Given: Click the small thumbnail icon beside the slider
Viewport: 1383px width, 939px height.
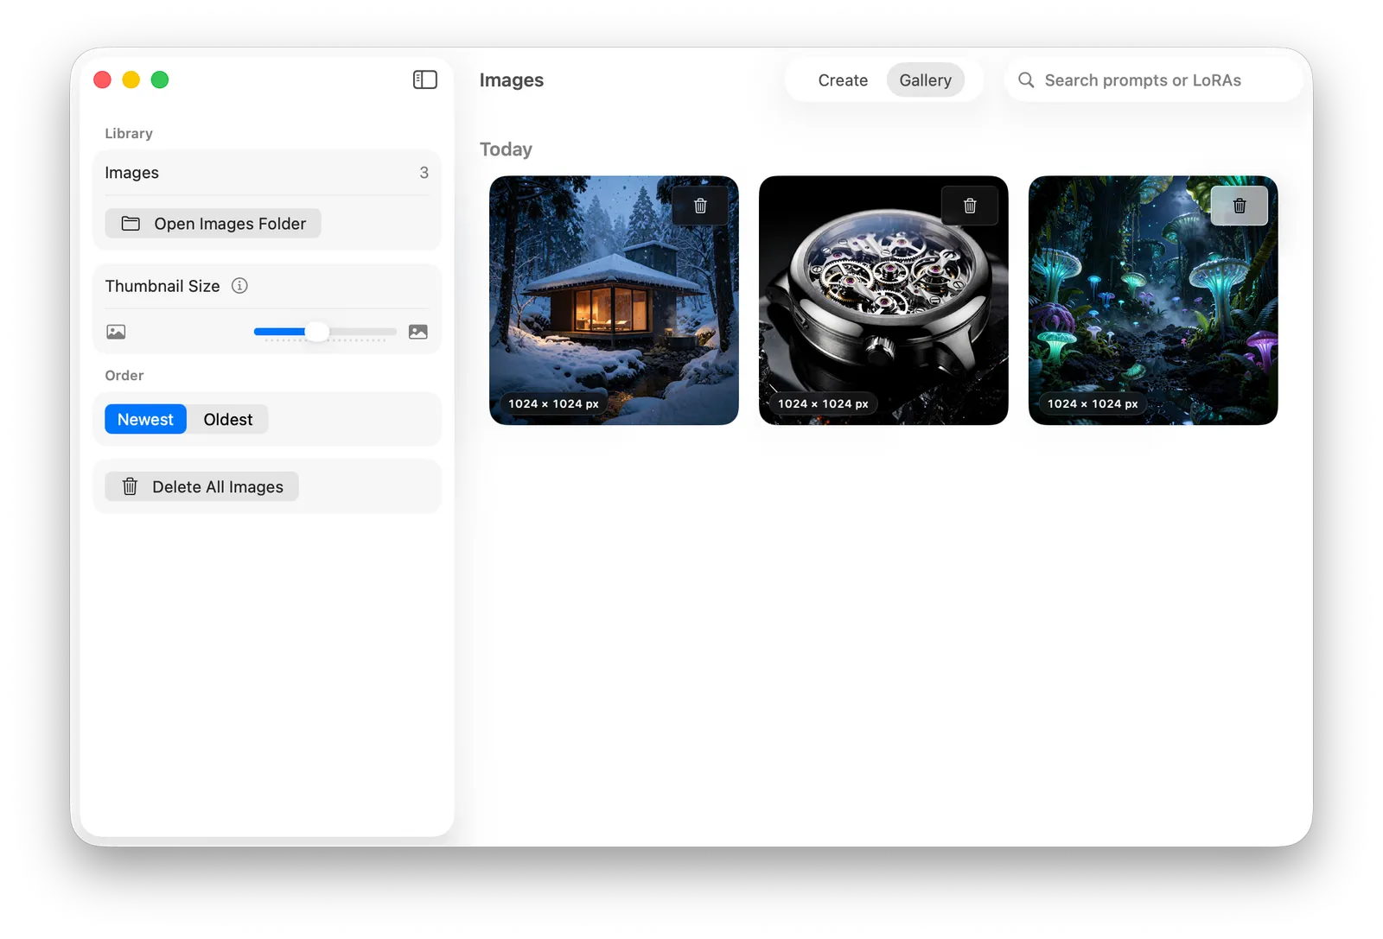Looking at the screenshot, I should [x=116, y=332].
